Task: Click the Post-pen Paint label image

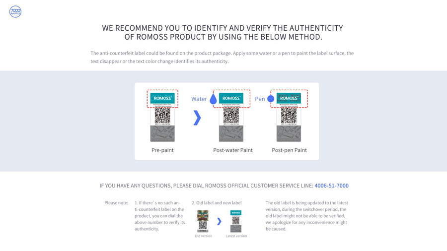Action: (x=289, y=117)
